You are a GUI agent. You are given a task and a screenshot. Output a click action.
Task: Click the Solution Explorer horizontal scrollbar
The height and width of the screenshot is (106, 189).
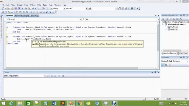pos(172,51)
